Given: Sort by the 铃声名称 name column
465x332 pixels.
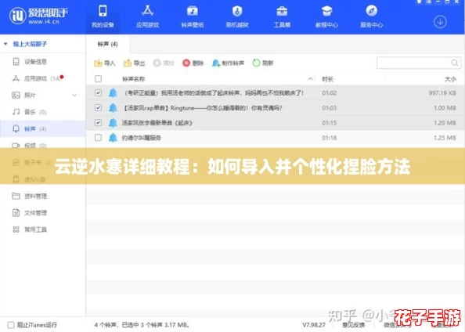Looking at the screenshot, I should 133,79.
